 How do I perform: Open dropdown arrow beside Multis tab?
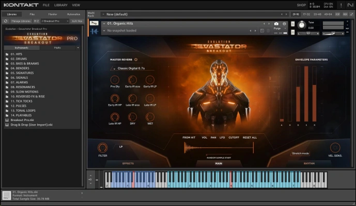pyautogui.click(x=78, y=48)
